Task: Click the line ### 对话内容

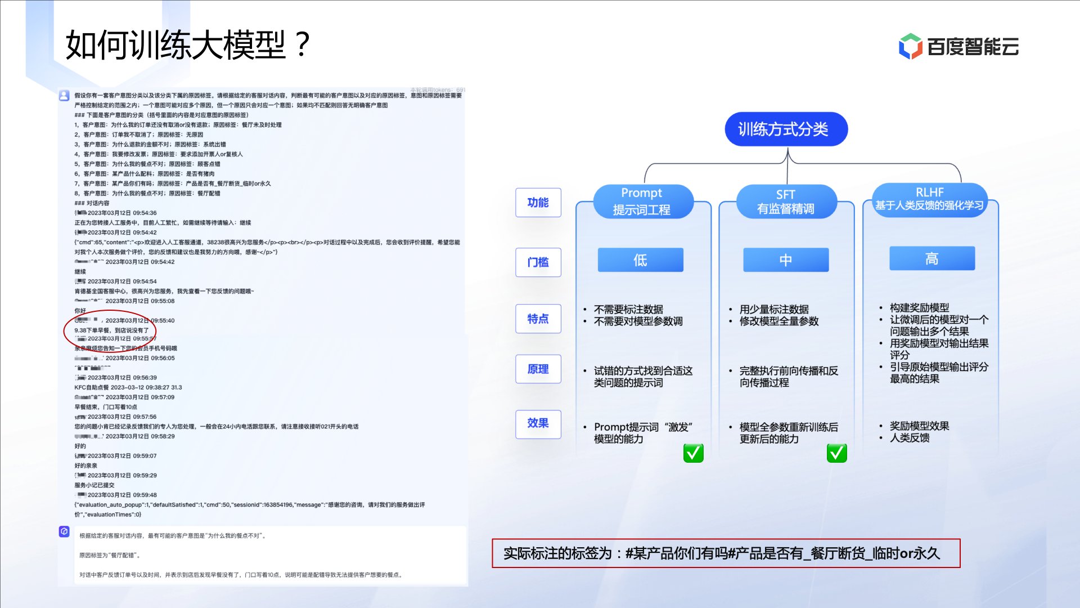Action: (x=92, y=203)
